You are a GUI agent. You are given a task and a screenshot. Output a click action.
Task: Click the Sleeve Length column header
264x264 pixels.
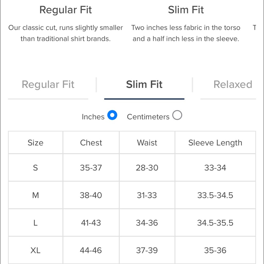tap(215, 143)
